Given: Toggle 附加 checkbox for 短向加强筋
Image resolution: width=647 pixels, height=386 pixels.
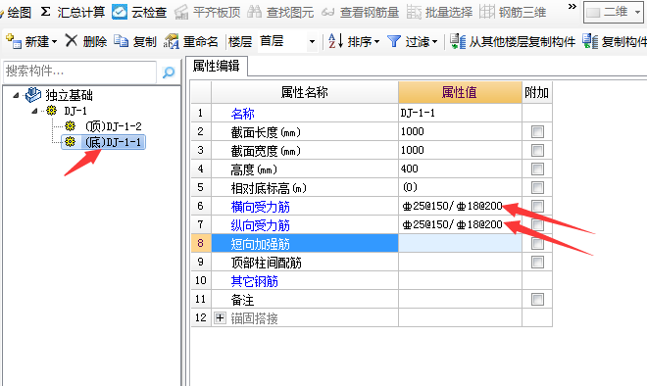Looking at the screenshot, I should pyautogui.click(x=537, y=243).
